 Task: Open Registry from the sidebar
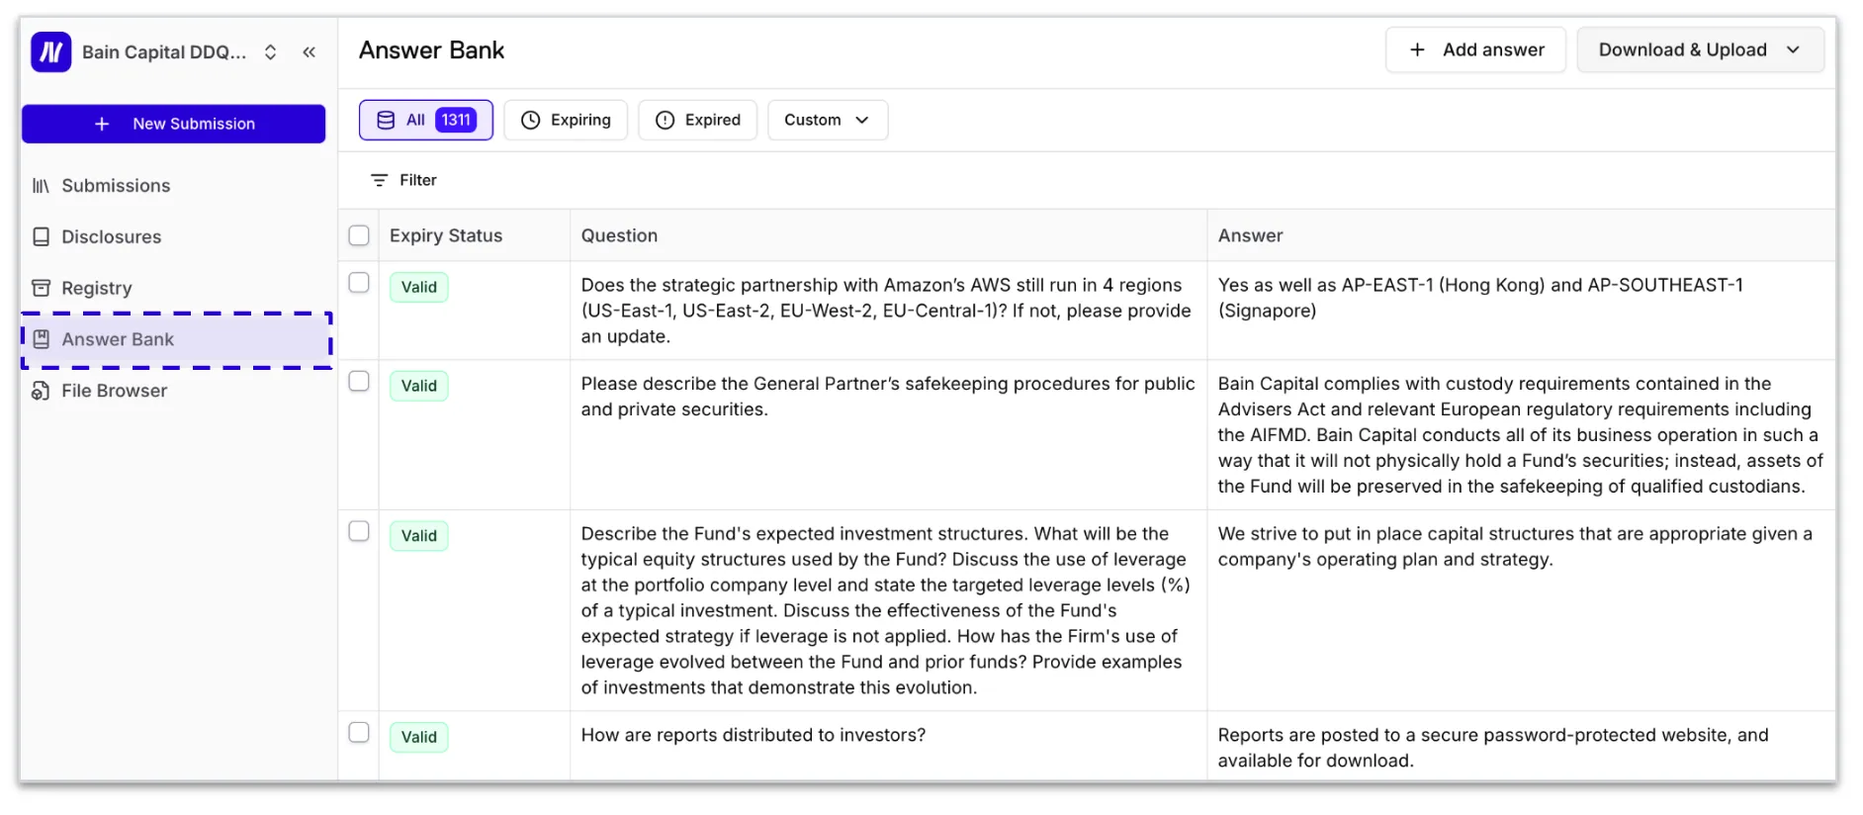coord(174,289)
